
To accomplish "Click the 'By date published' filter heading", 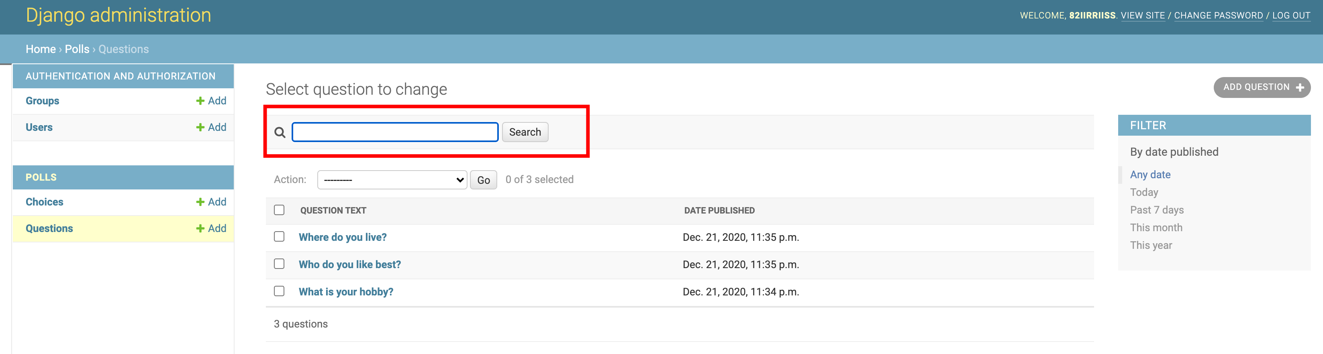I will coord(1174,153).
